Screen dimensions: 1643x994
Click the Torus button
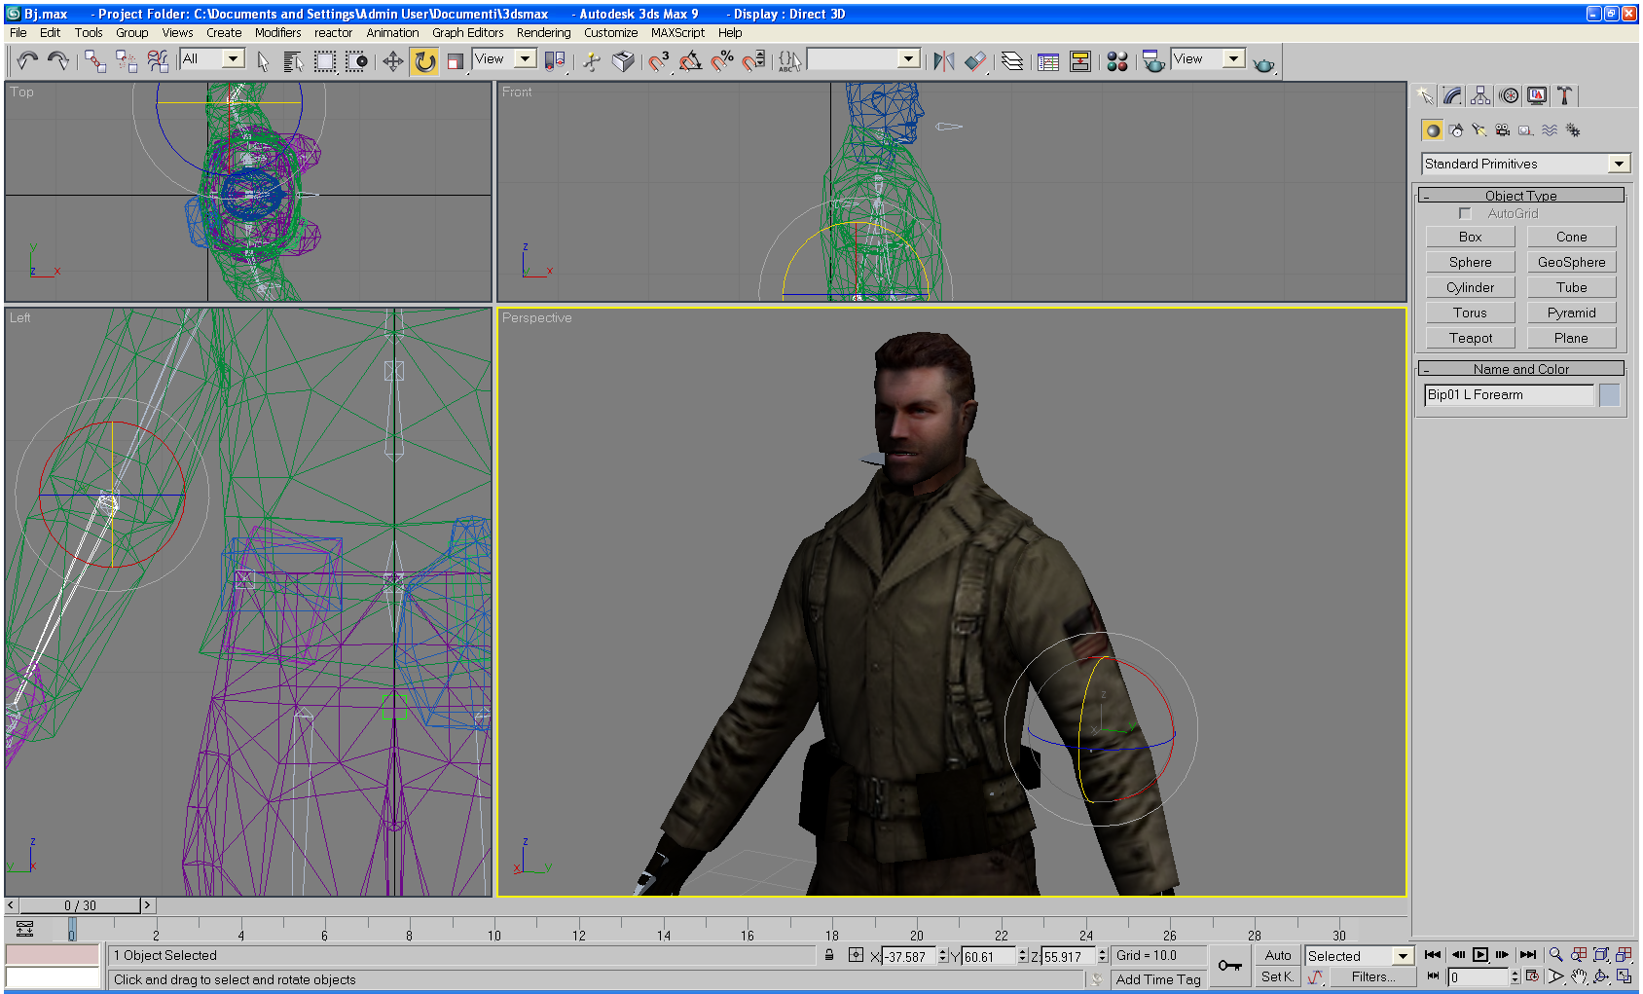[x=1471, y=313]
